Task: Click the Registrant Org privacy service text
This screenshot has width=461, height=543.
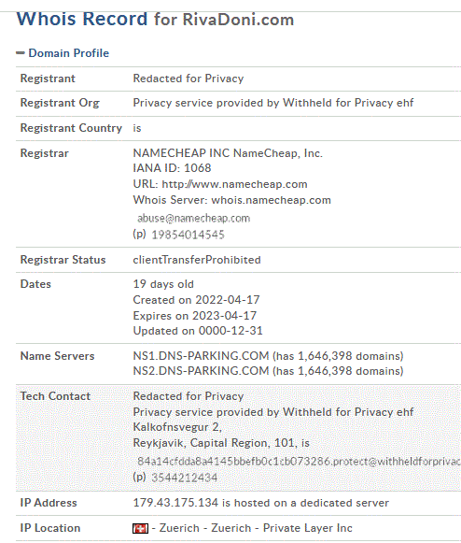Action: tap(273, 103)
